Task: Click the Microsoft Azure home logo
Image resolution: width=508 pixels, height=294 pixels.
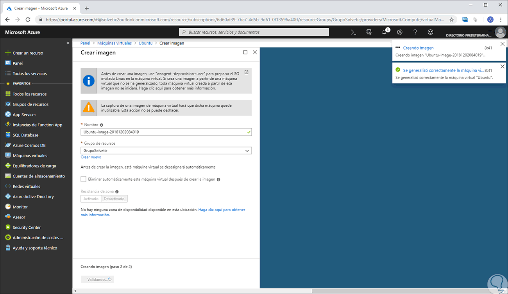Action: 23,32
